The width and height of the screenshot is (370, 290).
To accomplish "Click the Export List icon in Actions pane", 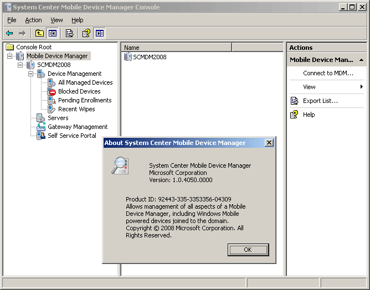I will (294, 101).
